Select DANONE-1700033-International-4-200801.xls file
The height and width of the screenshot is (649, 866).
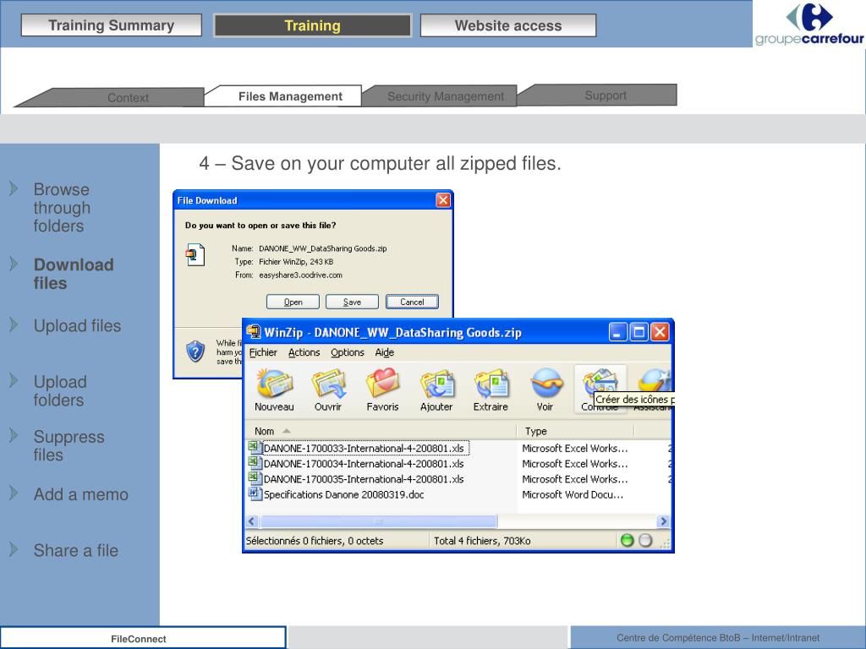(x=364, y=448)
